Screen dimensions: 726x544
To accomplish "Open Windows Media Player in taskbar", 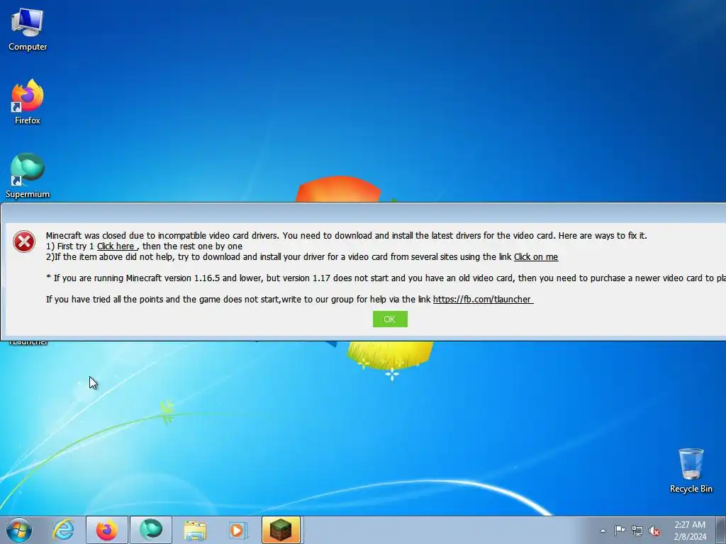I will 238,530.
